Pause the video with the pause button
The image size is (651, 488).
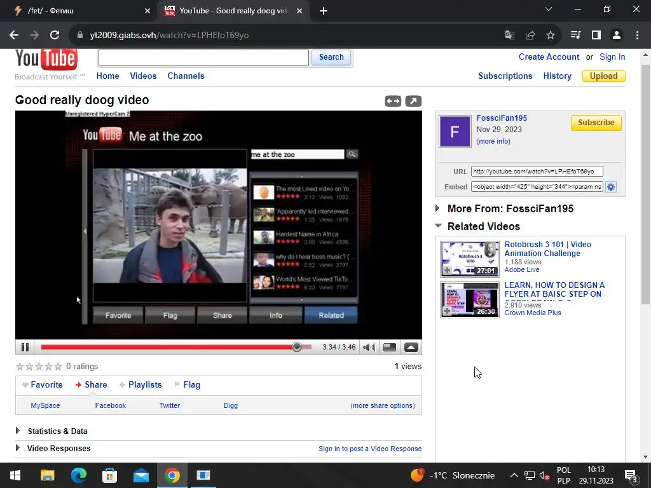(x=25, y=348)
